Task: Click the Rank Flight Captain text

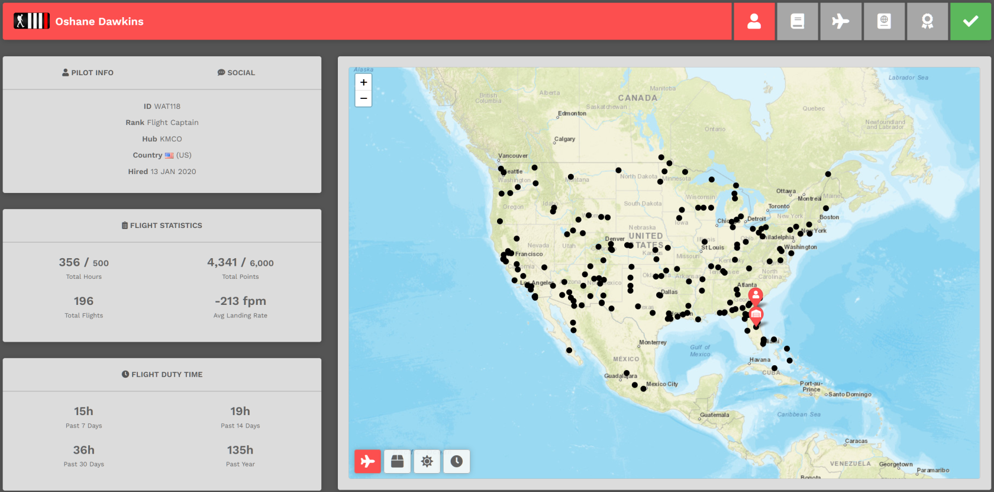Action: point(162,123)
